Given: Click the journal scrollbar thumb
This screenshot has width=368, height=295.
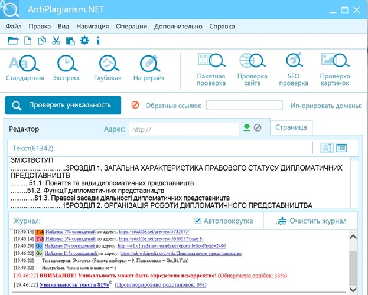Looking at the screenshot, I should 353,268.
